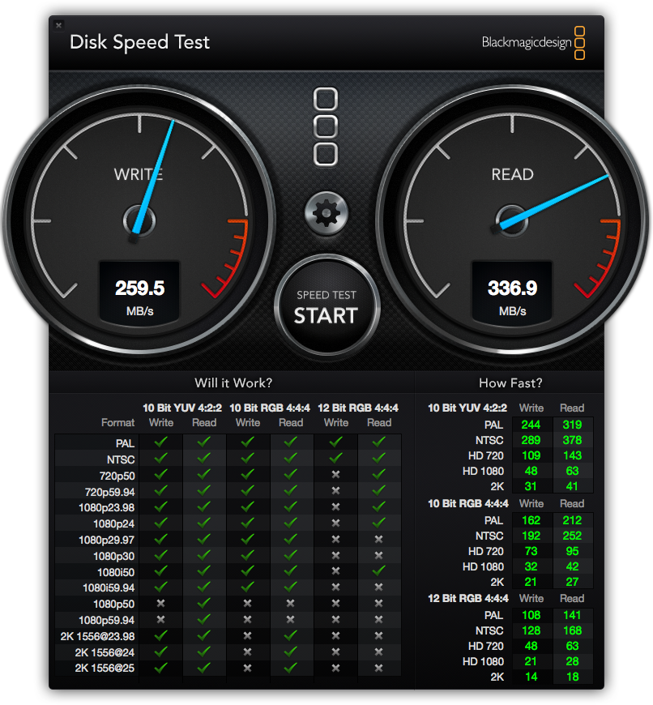Click the 720p59.94 format row label
Image resolution: width=653 pixels, height=705 pixels.
tap(109, 492)
